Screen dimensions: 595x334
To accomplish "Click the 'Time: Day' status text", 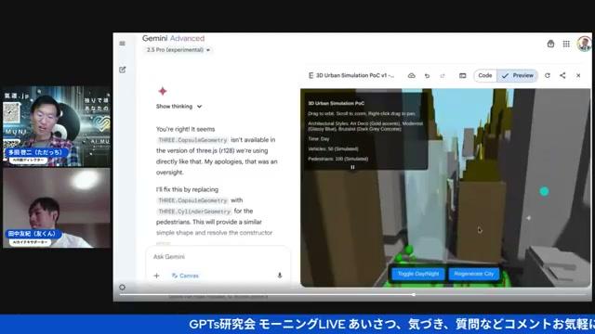I will [319, 139].
